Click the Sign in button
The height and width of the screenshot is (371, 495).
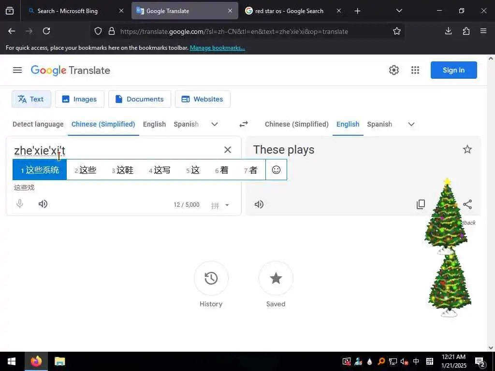(x=453, y=70)
